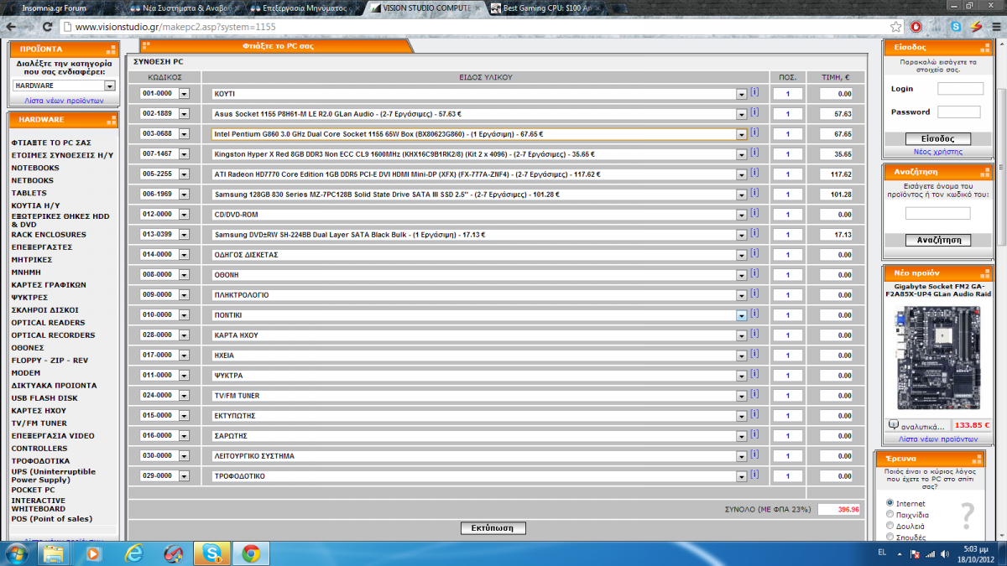1007x566 pixels.
Task: Open ΦΤΙΑΞΤΕ ΤΟ PC ΣΑΣ in sidebar menu
Action: 51,143
